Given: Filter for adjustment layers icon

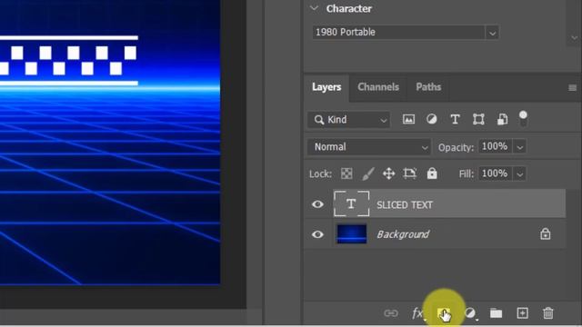Looking at the screenshot, I should [x=432, y=119].
